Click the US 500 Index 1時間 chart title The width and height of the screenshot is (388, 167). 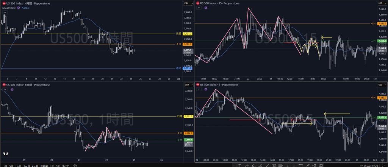point(28,85)
